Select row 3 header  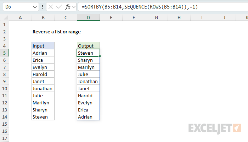[4, 39]
